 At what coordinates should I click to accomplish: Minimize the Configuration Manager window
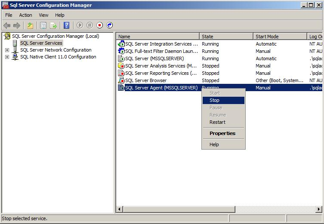pos(303,5)
